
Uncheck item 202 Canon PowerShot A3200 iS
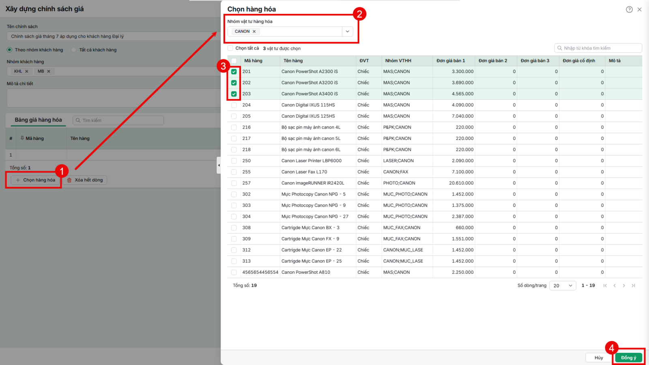tap(234, 83)
